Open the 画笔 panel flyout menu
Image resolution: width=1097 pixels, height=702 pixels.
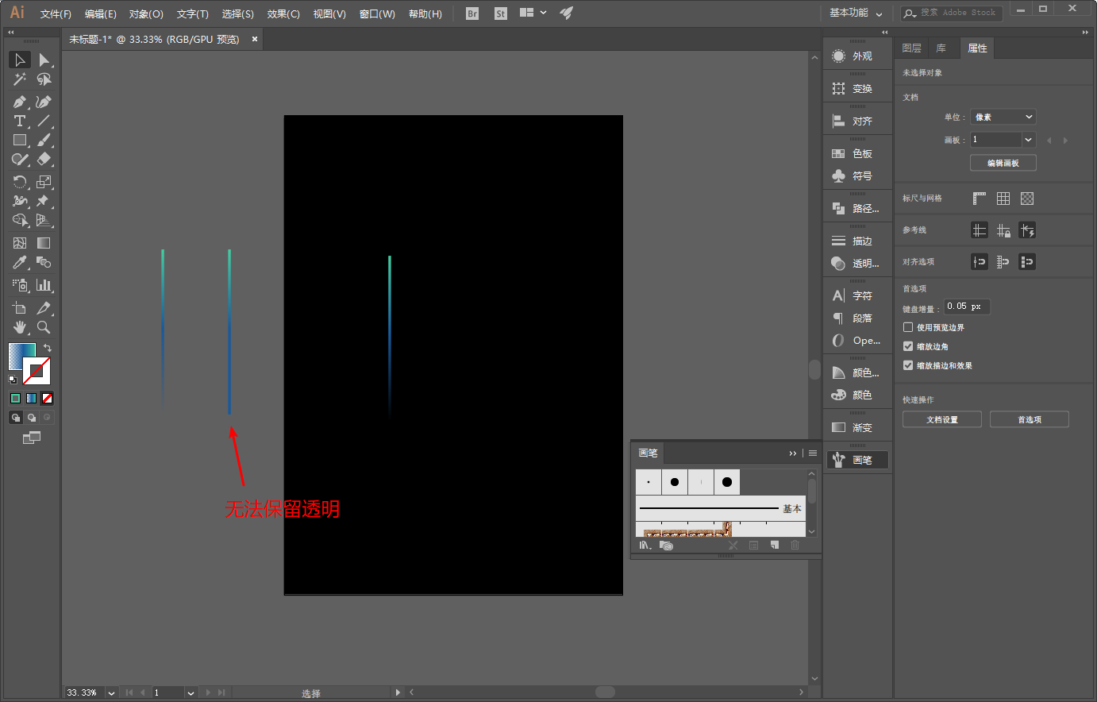coord(813,453)
